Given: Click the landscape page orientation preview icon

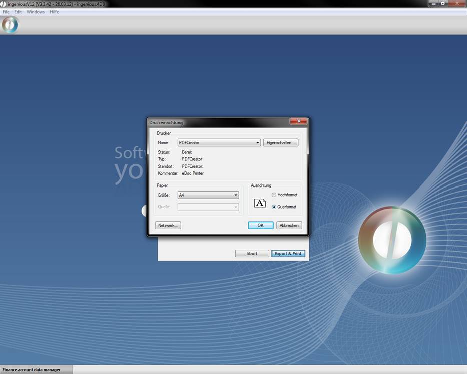Looking at the screenshot, I should coord(260,203).
